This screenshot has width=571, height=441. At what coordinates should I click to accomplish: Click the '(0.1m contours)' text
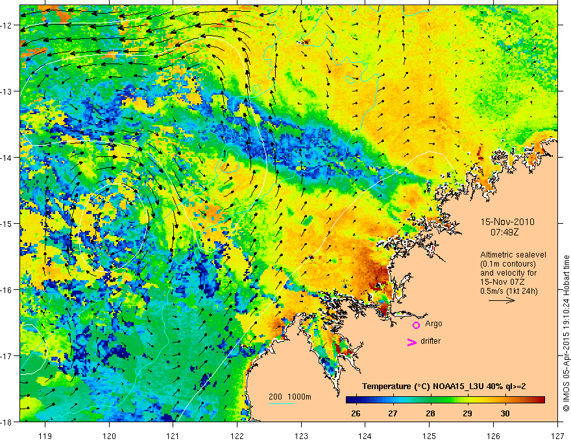[508, 264]
